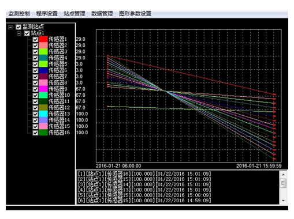Open the 站点管理 menu

tap(75, 14)
